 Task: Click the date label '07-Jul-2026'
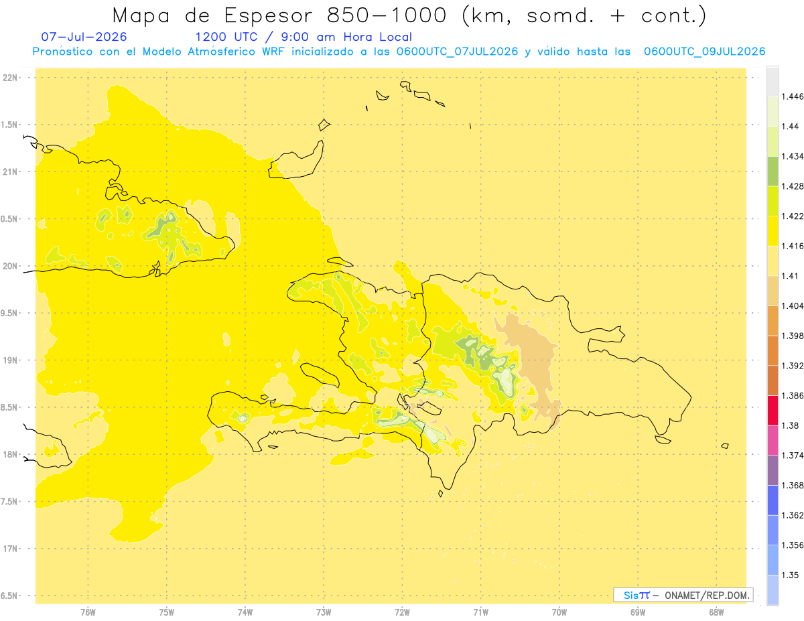(x=84, y=37)
